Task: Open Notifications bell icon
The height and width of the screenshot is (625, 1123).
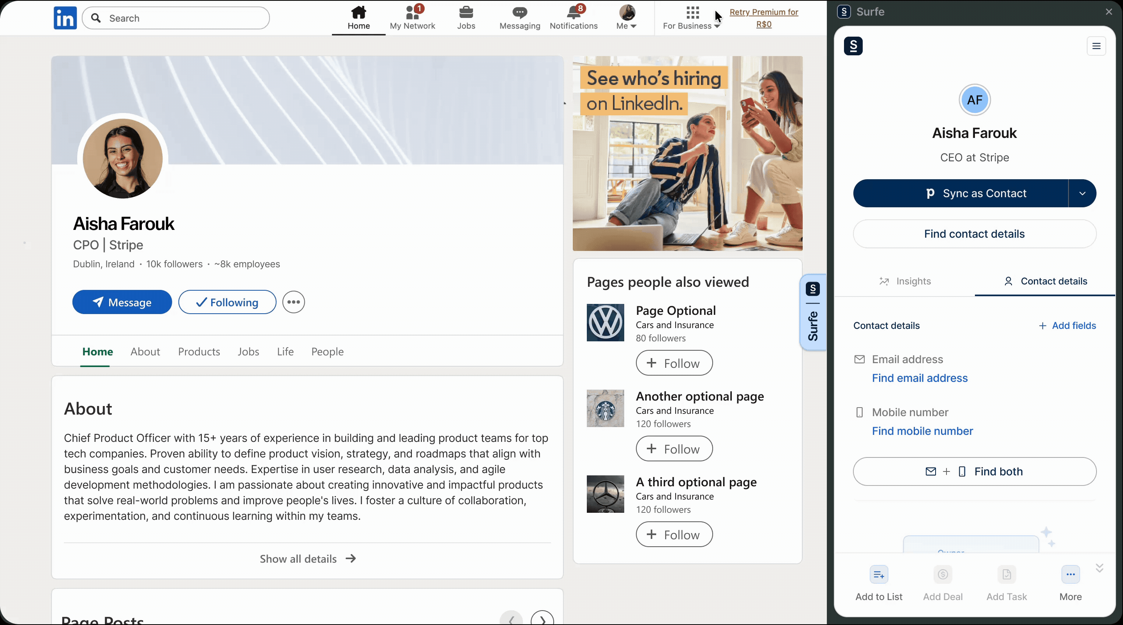Action: [x=574, y=18]
